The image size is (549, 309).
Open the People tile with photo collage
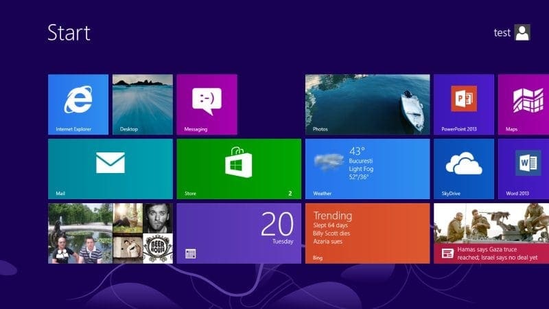pyautogui.click(x=110, y=233)
